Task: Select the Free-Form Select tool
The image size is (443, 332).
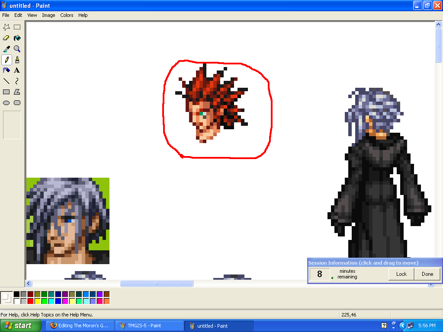Action: [6, 27]
